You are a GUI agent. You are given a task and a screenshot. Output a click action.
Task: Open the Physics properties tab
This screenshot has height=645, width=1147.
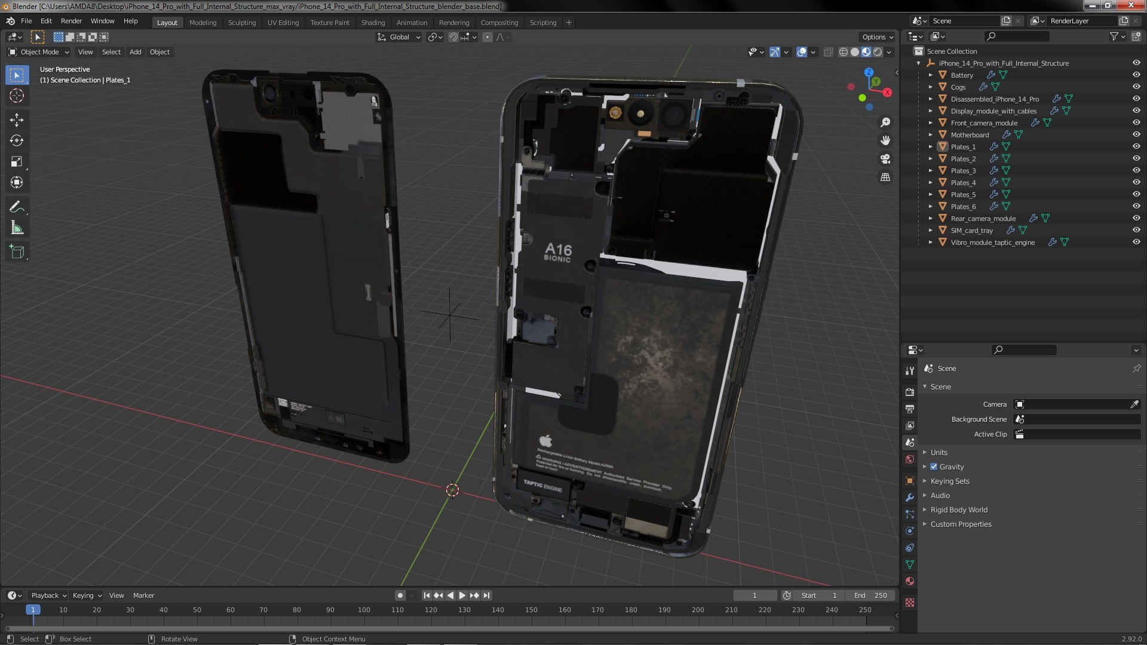coord(910,531)
